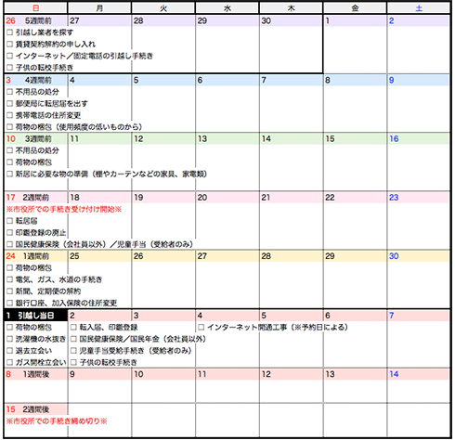Check the 退去立会い checkbox

pos(10,351)
